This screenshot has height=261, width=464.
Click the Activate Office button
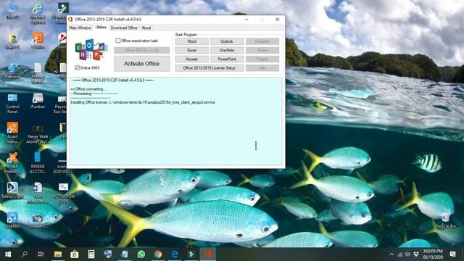tap(142, 64)
